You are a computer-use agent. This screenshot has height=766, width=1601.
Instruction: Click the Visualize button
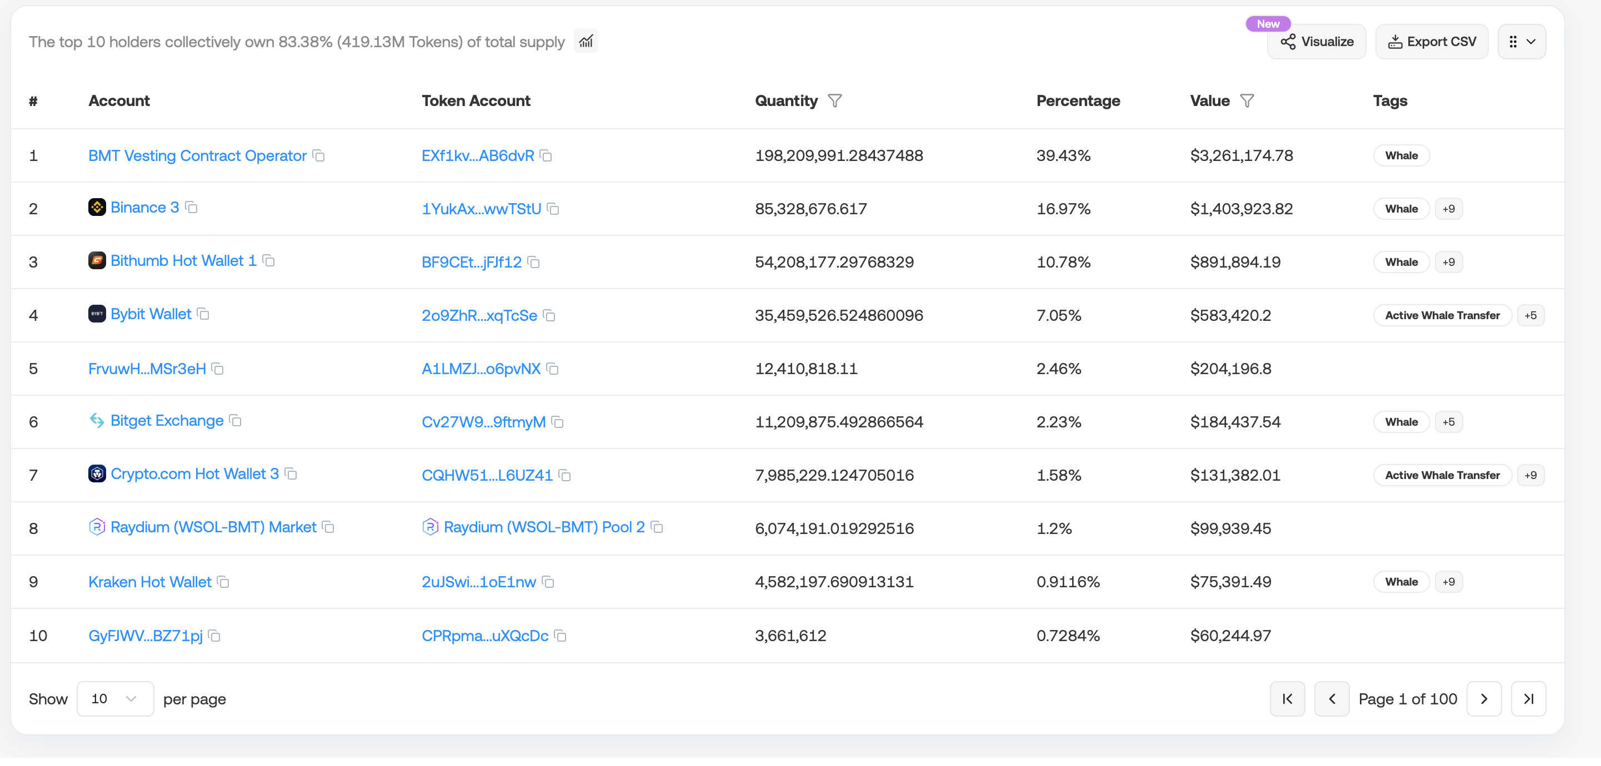tap(1317, 42)
